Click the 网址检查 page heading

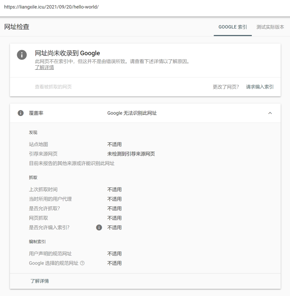[x=17, y=27]
